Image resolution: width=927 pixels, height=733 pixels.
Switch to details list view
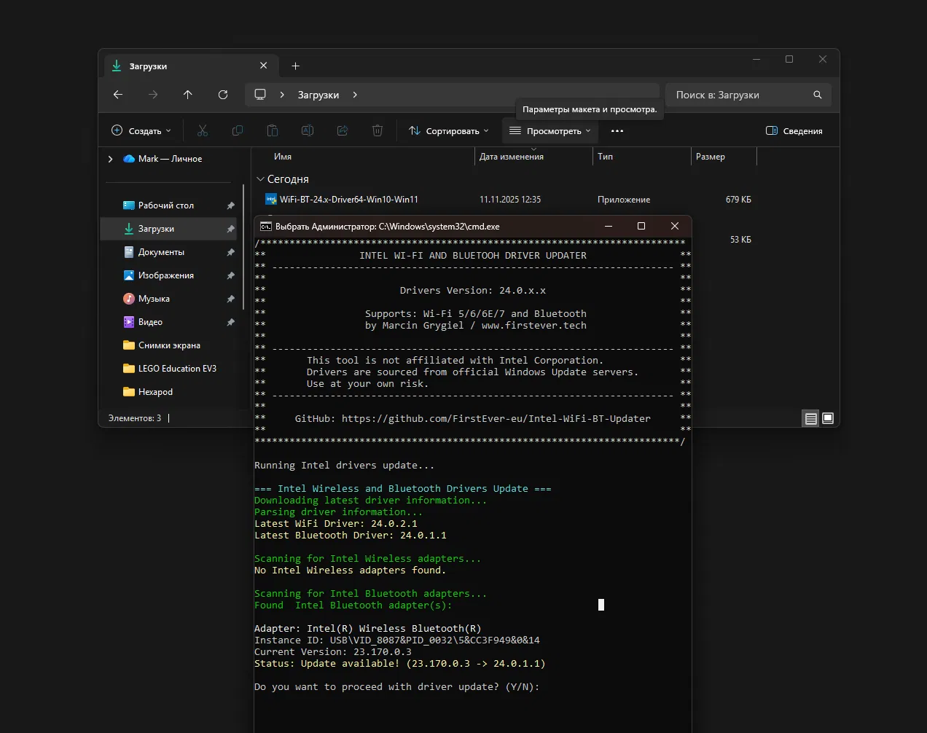(x=810, y=418)
